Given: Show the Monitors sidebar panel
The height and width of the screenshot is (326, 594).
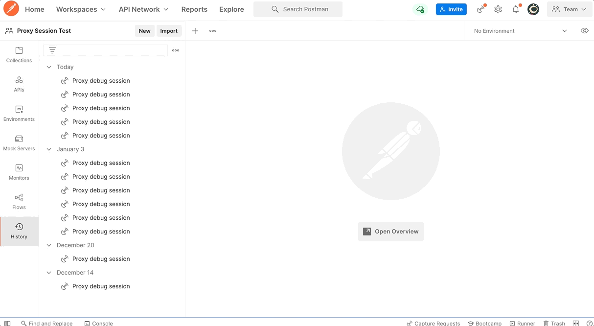Looking at the screenshot, I should pos(19,172).
